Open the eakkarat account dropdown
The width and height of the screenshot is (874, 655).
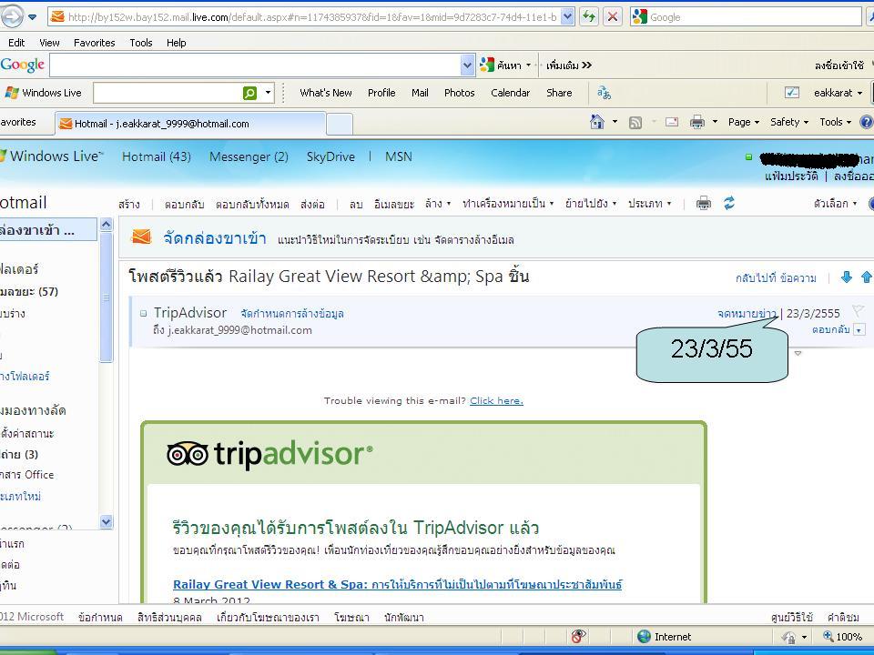(838, 93)
